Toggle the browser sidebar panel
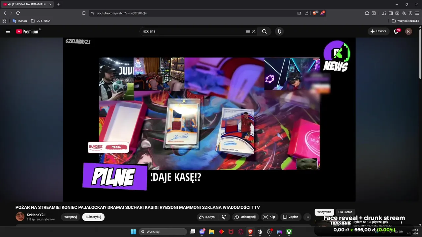The width and height of the screenshot is (422, 237). [391, 13]
